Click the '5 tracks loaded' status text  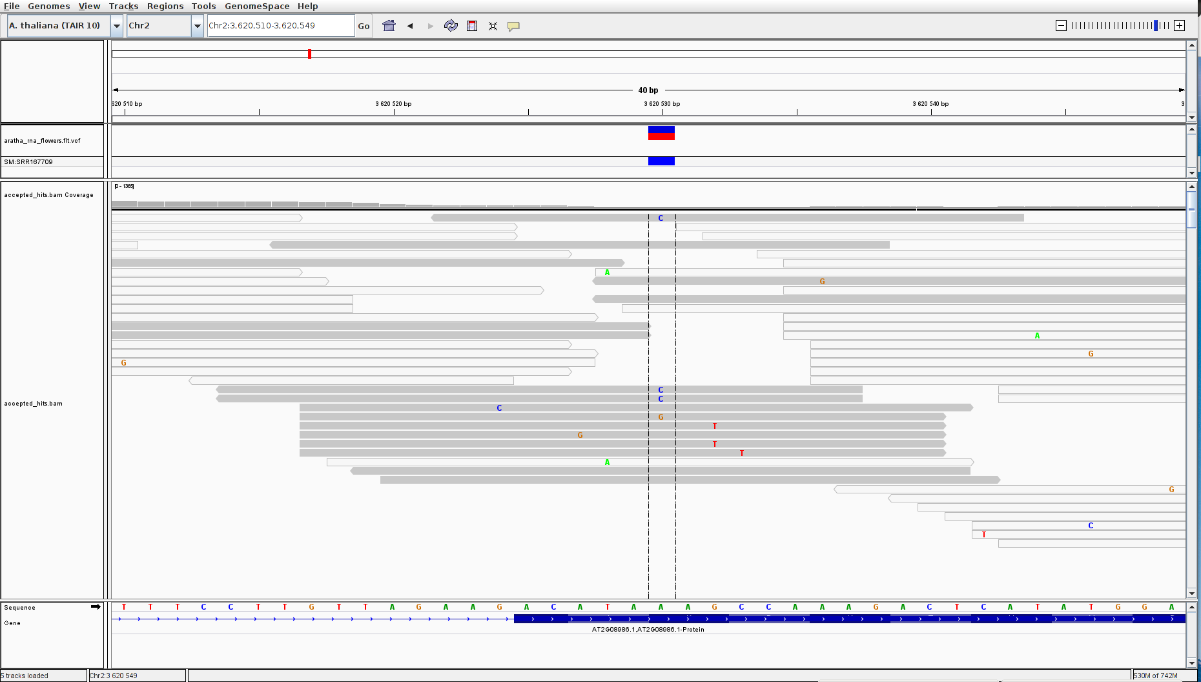click(25, 676)
